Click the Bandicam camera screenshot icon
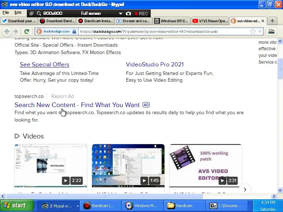The width and height of the screenshot is (283, 212). click(x=128, y=13)
